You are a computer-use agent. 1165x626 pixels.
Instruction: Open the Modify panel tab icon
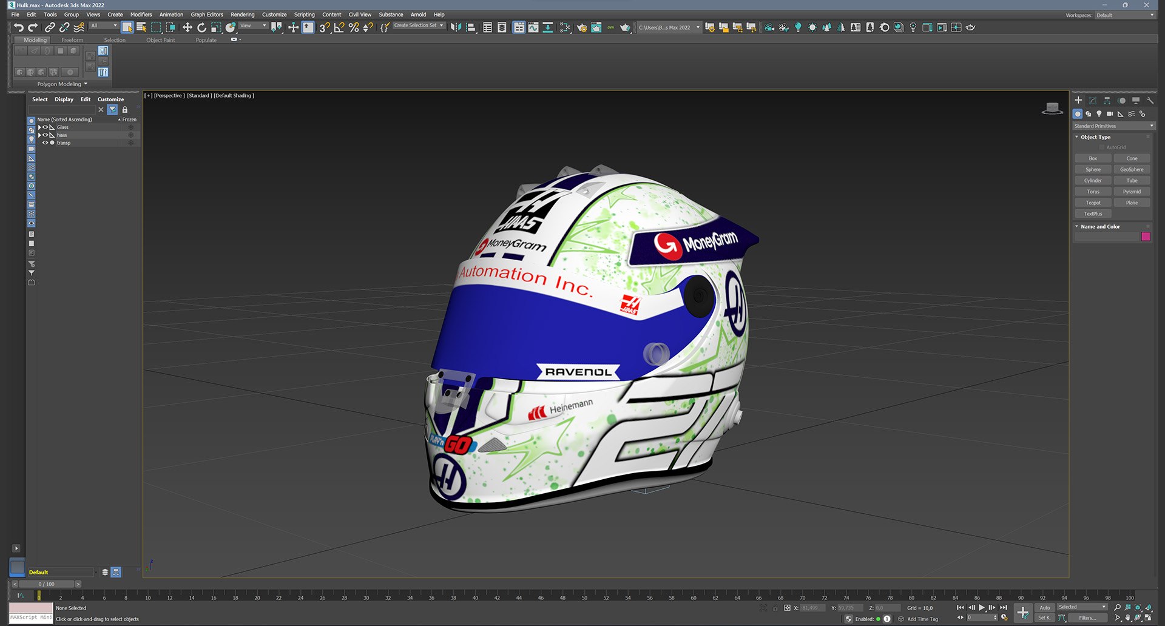pos(1092,100)
